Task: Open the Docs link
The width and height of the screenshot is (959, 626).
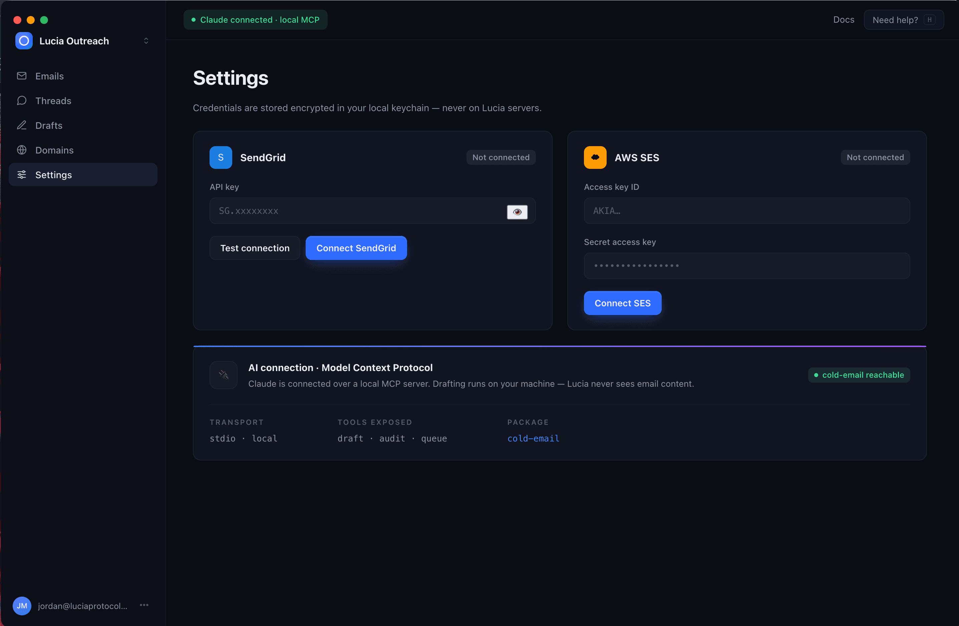Action: point(843,20)
